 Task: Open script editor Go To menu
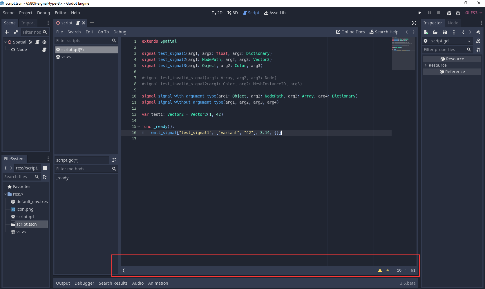pos(103,32)
